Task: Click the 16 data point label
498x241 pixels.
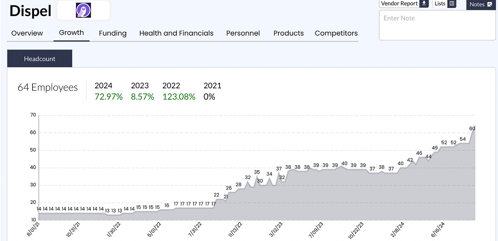Action: pyautogui.click(x=167, y=205)
